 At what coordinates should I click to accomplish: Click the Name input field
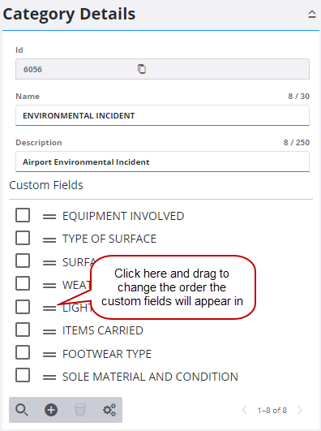[x=162, y=115]
